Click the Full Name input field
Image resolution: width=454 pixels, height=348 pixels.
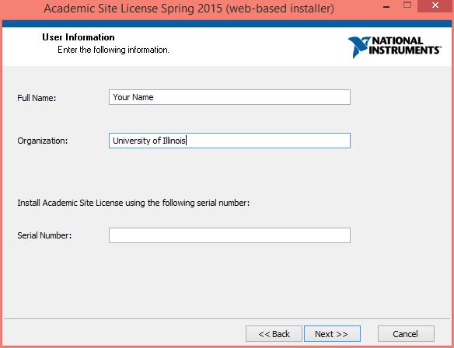coord(229,97)
